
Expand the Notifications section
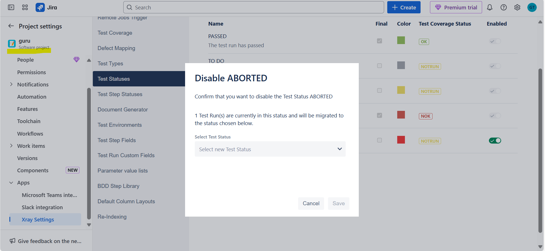pyautogui.click(x=11, y=84)
